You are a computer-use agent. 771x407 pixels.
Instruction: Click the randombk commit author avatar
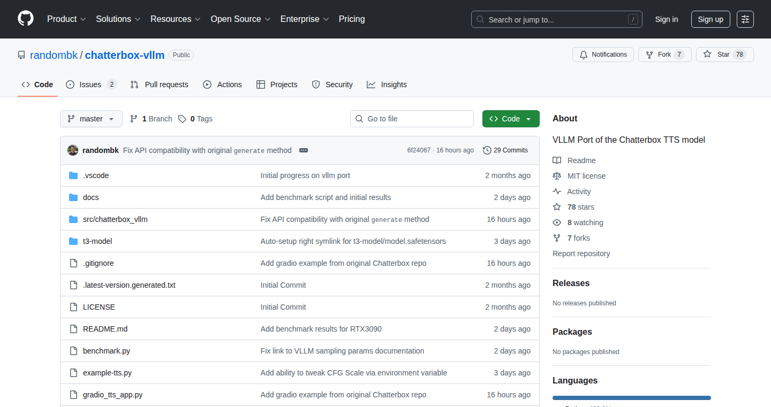click(x=73, y=150)
